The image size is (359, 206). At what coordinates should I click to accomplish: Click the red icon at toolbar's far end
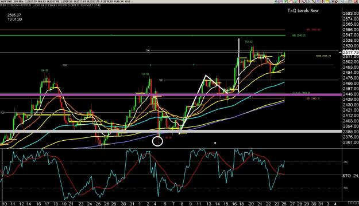pyautogui.click(x=355, y=1)
